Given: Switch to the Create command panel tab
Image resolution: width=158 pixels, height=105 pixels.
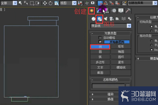Looking at the screenshot, I should pos(91,10).
